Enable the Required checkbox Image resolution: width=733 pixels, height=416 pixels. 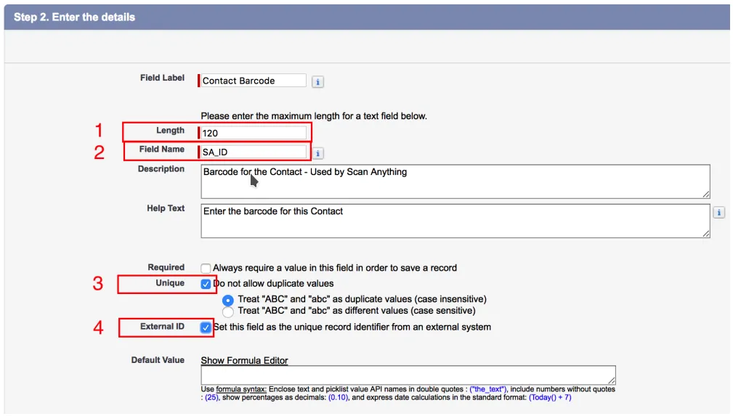tap(206, 269)
